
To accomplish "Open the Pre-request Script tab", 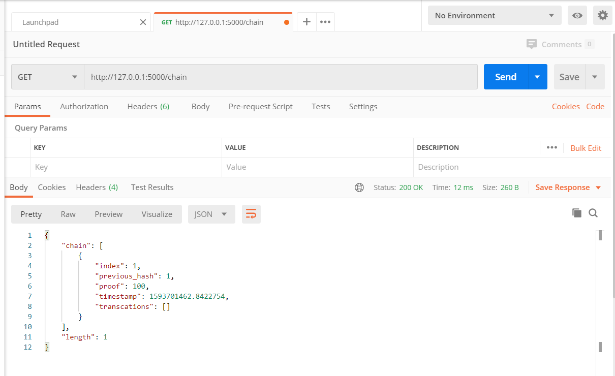I will [261, 106].
